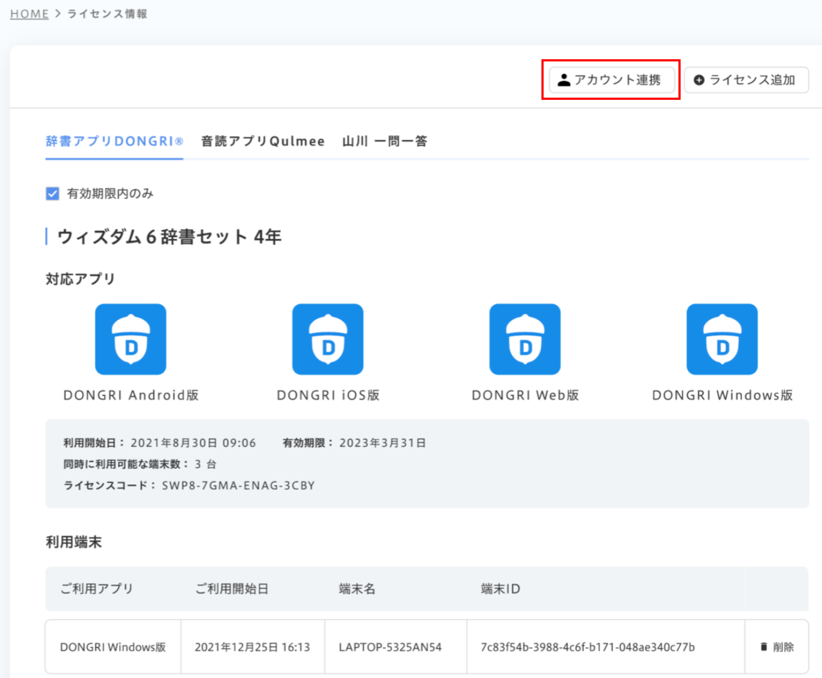
Task: Click the heading ウィズダム6辞書セット 4年
Action: (x=169, y=236)
